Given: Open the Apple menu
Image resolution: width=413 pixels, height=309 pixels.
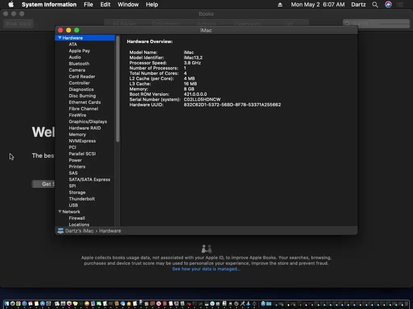Looking at the screenshot, I should [11, 4].
